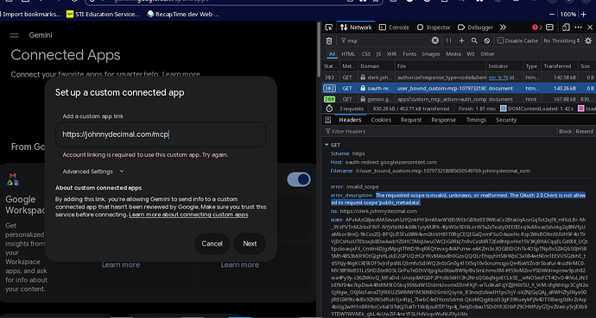This screenshot has width=596, height=318.
Task: Sort by Transferred column header
Action: click(x=558, y=66)
